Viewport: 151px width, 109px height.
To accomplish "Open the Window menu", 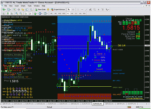I will point(37,6).
